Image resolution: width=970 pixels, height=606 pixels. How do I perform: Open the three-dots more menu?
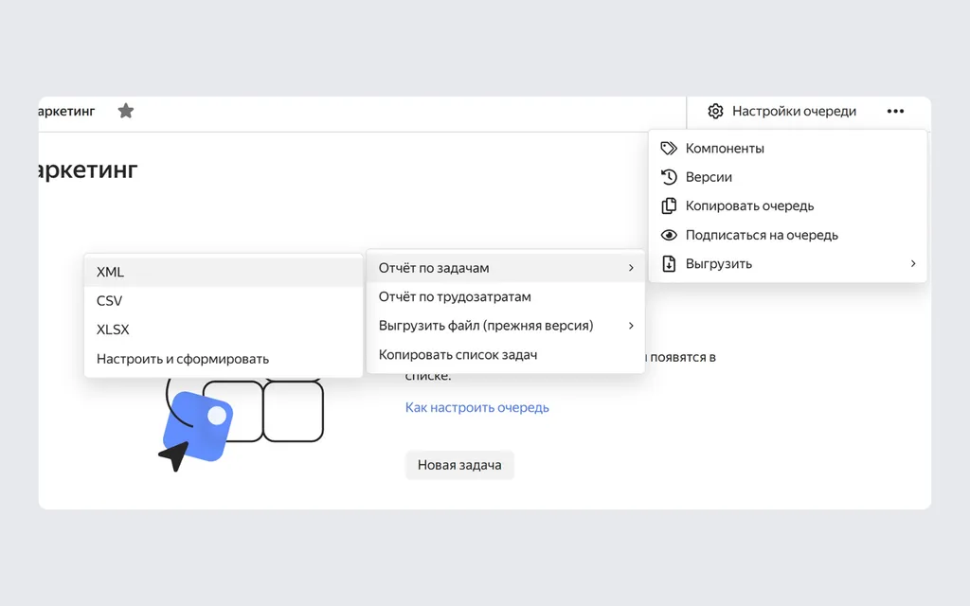pos(895,112)
